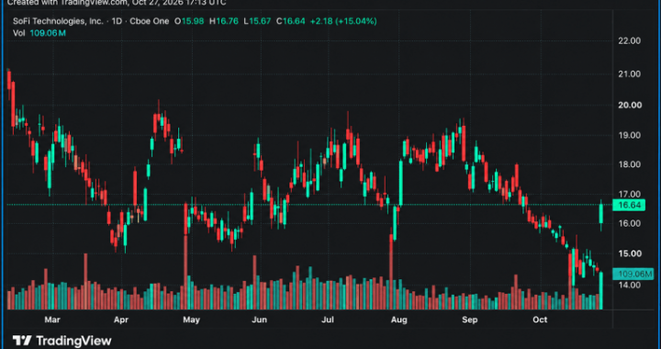Click the 15.00 price axis label

pos(629,253)
